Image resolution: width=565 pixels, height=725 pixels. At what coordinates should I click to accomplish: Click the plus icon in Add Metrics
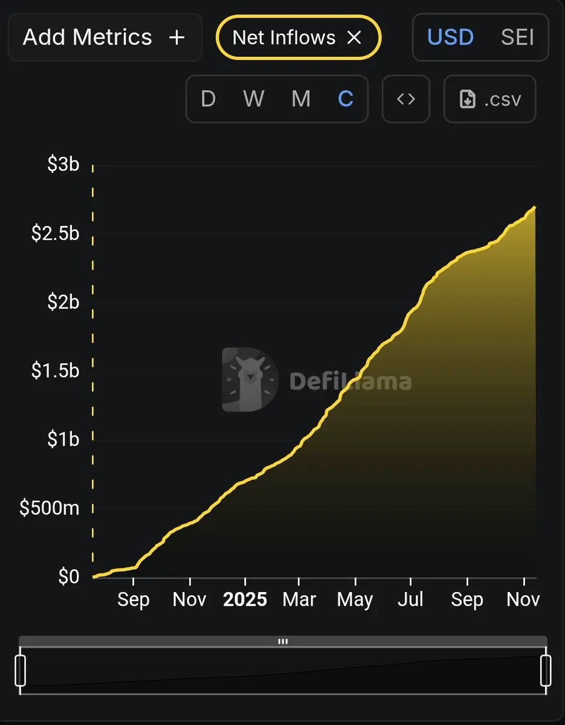(176, 37)
